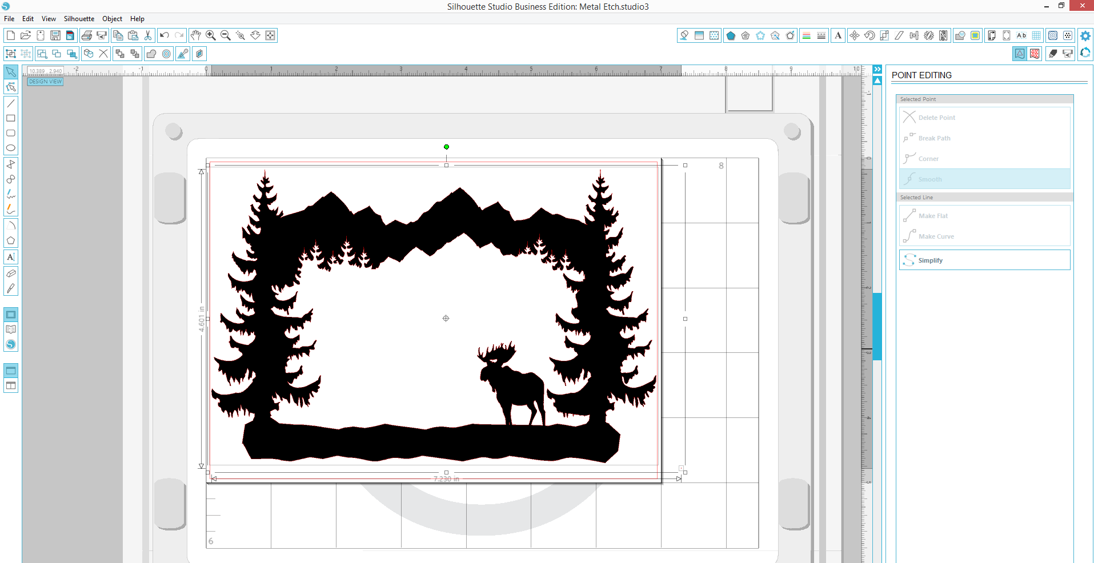Viewport: 1094px width, 563px height.
Task: Open the Help menu
Action: [x=137, y=19]
